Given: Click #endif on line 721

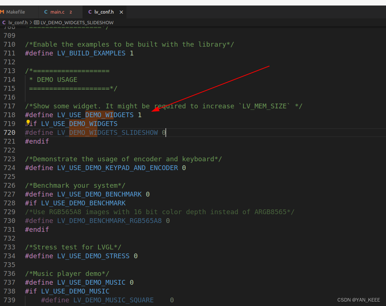Looking at the screenshot, I should pos(37,141).
